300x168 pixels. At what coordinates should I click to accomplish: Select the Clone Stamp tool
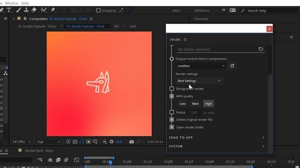pyautogui.click(x=26, y=10)
